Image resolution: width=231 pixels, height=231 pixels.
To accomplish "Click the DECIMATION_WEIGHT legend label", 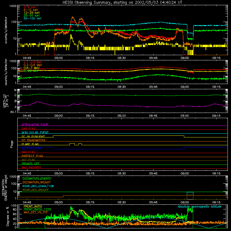I will [37, 182].
